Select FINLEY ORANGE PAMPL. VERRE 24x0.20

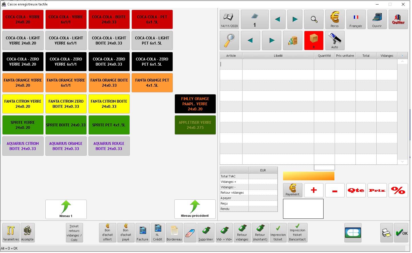click(195, 104)
